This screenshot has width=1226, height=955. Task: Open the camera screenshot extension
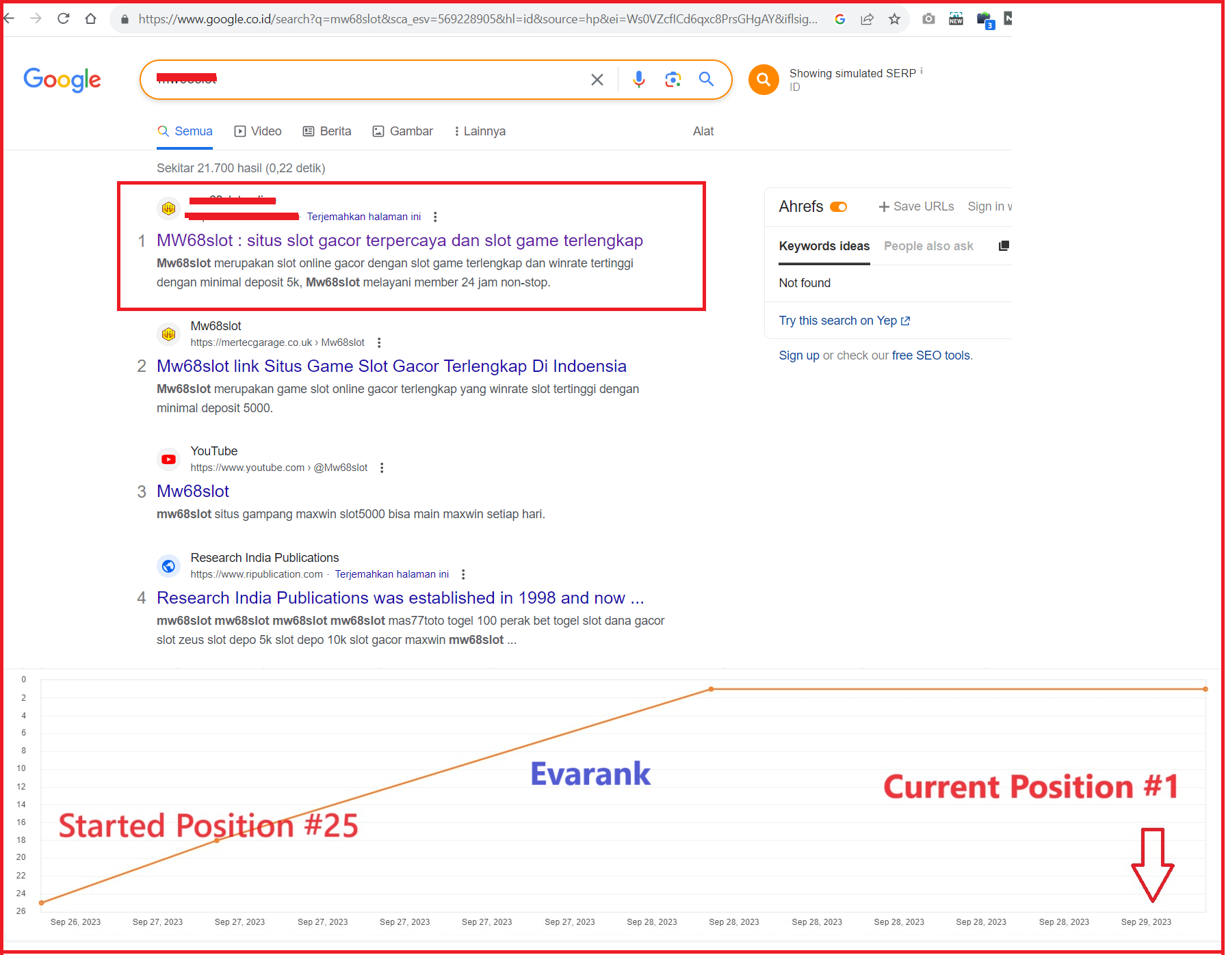click(x=928, y=19)
